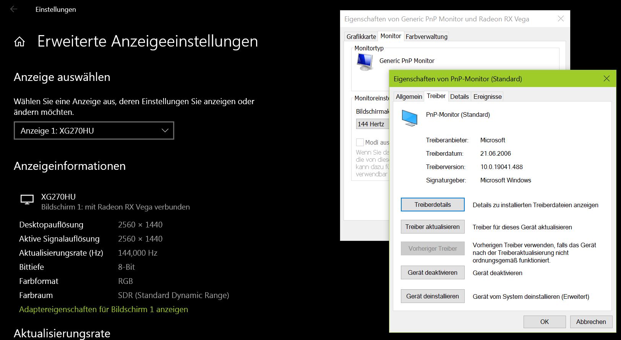The image size is (621, 340).
Task: Switch to the Grafikkarte tab
Action: 361,37
